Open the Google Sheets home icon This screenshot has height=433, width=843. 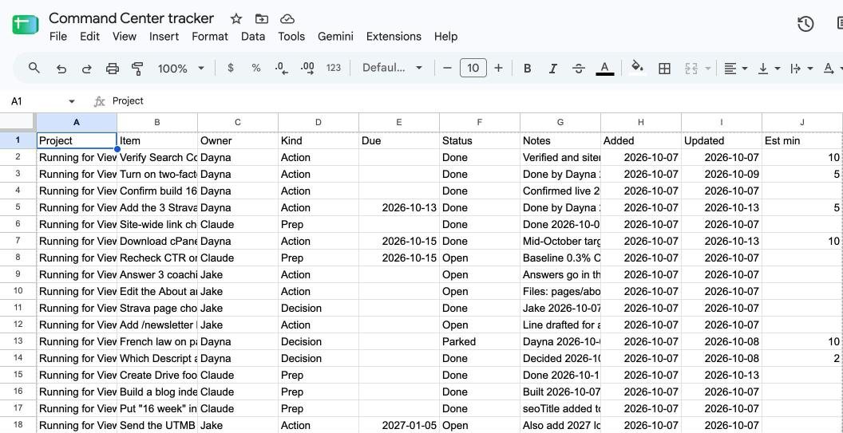(26, 25)
